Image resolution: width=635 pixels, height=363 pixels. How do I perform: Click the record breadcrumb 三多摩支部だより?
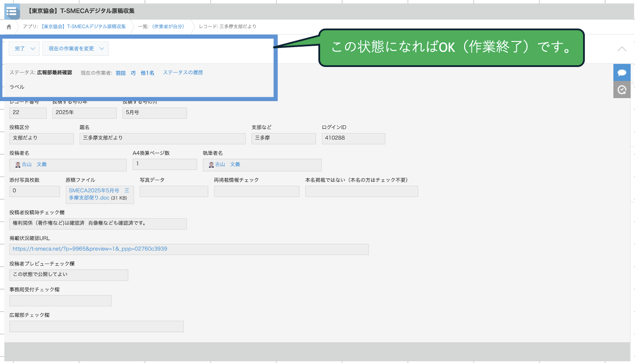[237, 27]
